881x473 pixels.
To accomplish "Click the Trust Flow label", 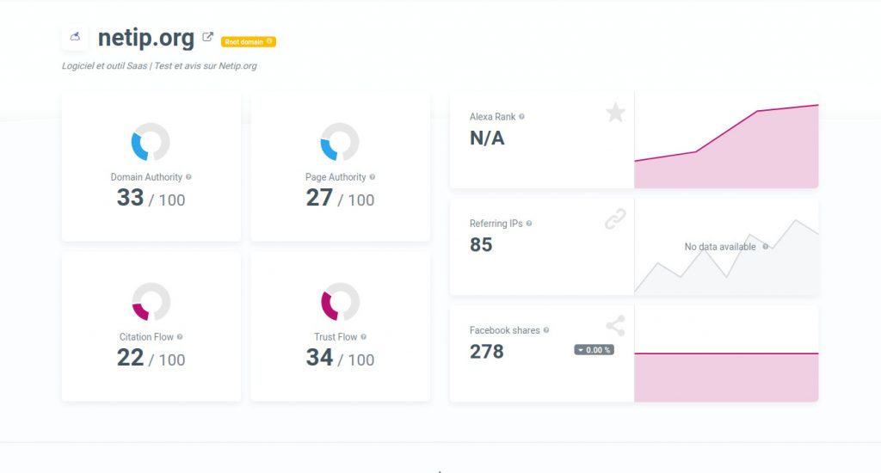I will click(x=336, y=337).
